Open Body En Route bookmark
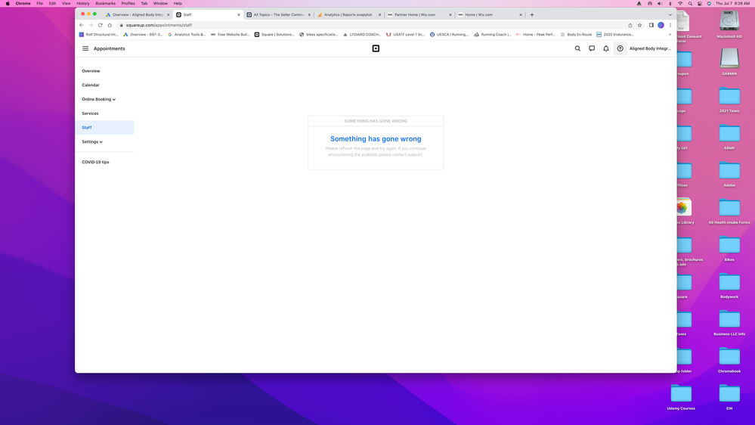 (x=576, y=35)
